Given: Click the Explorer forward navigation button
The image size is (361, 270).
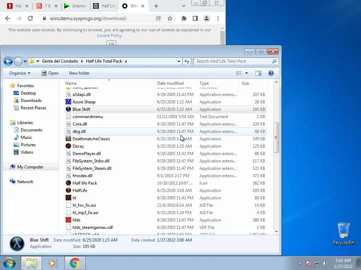Looking at the screenshot, I should (x=18, y=61).
